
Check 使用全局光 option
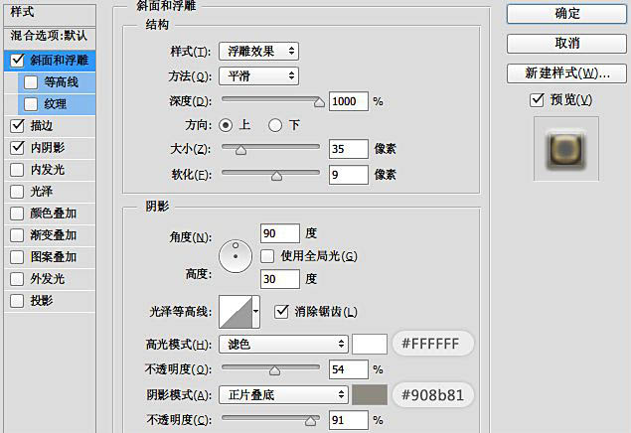click(x=267, y=256)
